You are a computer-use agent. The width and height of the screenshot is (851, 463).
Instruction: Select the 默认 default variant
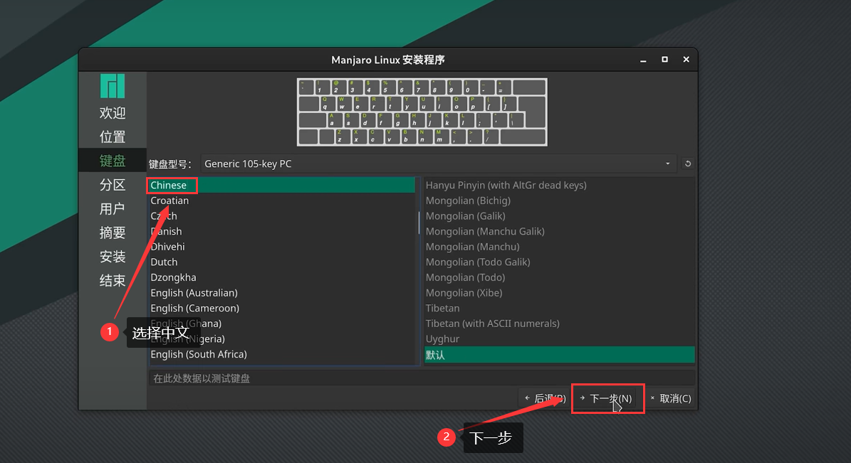pyautogui.click(x=560, y=355)
